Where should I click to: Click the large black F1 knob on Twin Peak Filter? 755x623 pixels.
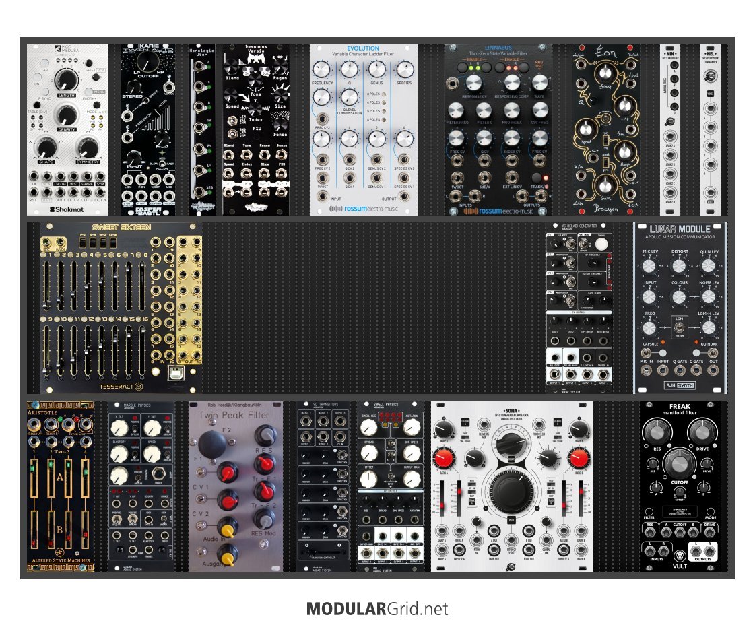click(212, 444)
